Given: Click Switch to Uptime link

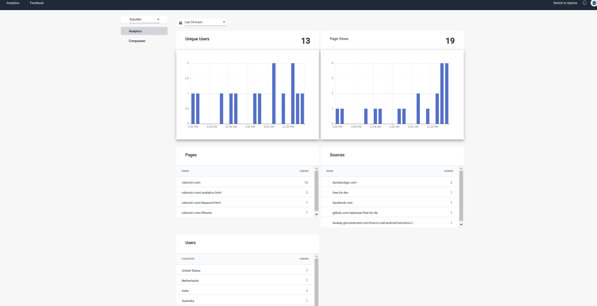Looking at the screenshot, I should (565, 3).
